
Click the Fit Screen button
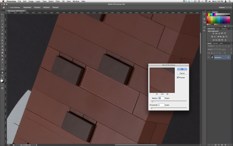(x=37, y=8)
